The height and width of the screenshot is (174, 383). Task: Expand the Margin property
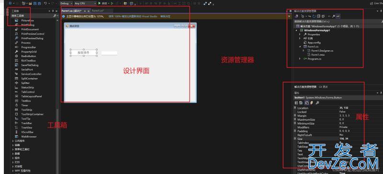point(295,116)
